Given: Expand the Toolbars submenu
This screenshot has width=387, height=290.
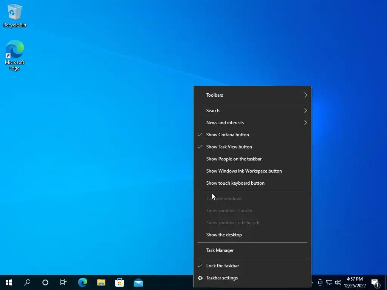Looking at the screenshot, I should click(252, 95).
